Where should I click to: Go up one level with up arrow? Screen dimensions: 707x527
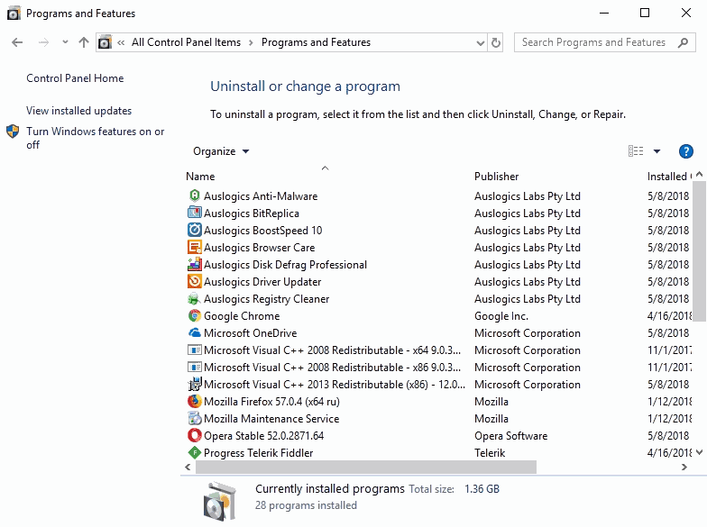click(83, 43)
